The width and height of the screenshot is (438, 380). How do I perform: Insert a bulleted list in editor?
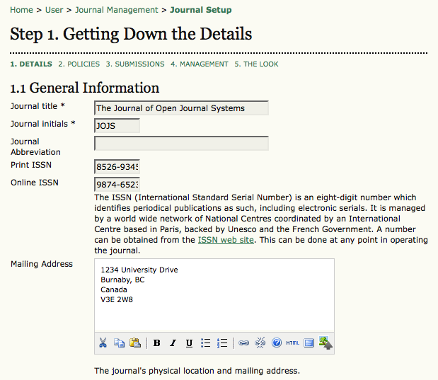click(x=206, y=343)
